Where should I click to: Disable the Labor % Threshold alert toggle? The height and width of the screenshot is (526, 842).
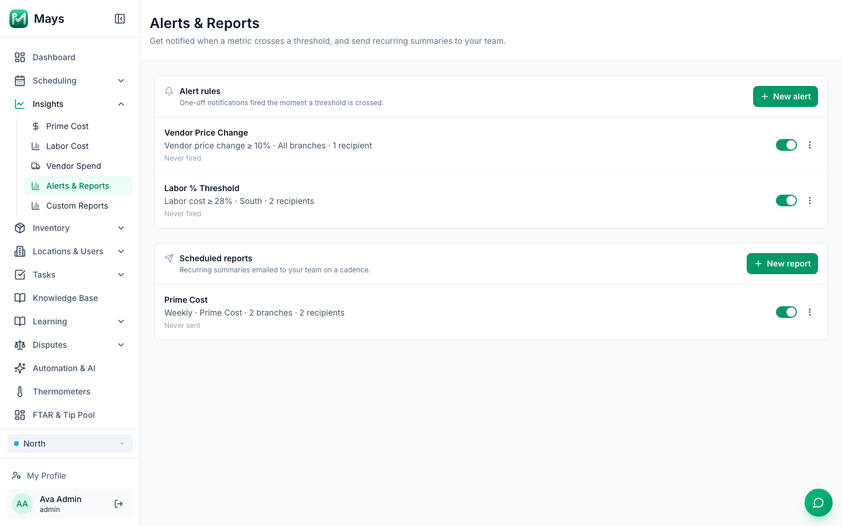786,200
